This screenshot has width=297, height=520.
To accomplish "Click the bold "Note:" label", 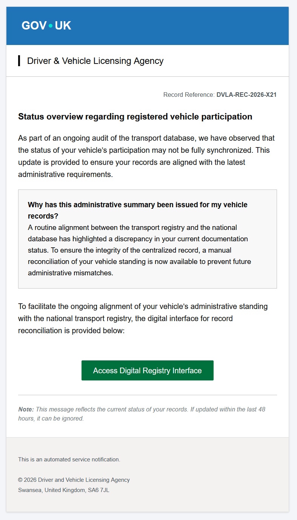I will 26,410.
